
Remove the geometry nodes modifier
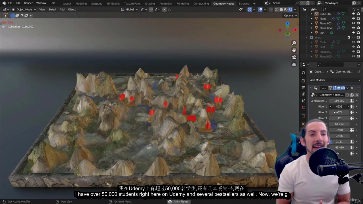tap(352, 88)
